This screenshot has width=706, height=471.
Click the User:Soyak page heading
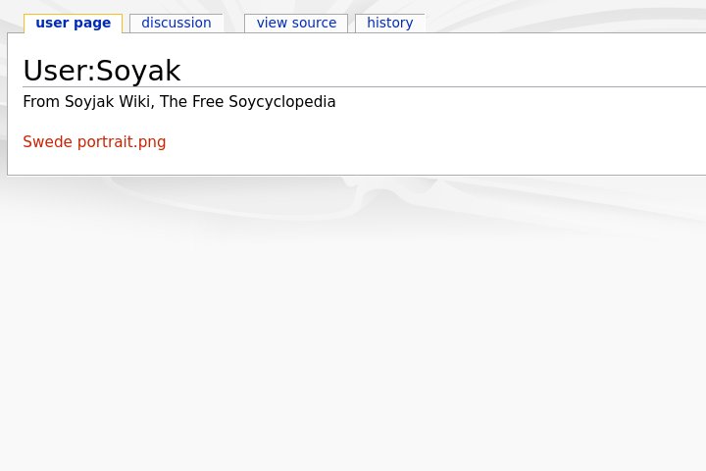[102, 71]
